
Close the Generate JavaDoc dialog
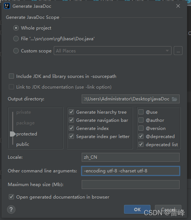pos(178,6)
